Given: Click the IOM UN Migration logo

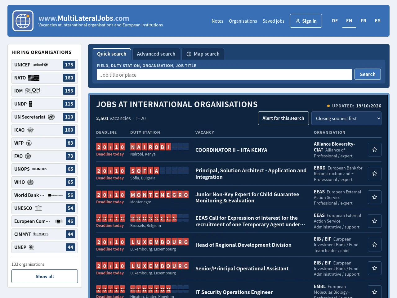Looking at the screenshot, I should 33,91.
